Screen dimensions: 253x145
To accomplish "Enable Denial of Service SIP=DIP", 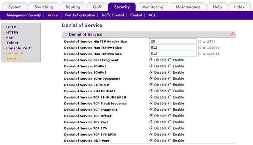I will (x=170, y=85).
